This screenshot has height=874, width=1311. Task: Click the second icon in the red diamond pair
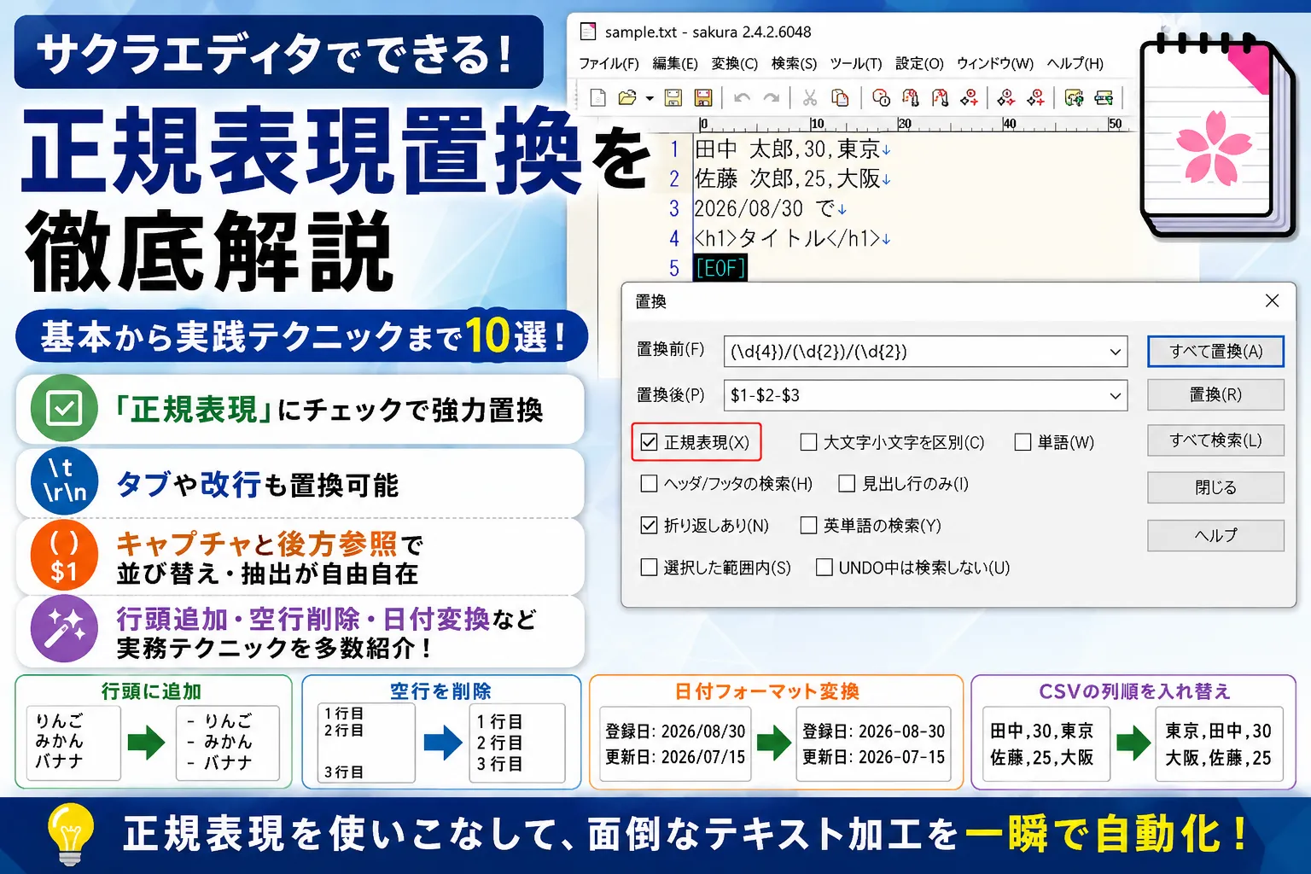pyautogui.click(x=1035, y=98)
